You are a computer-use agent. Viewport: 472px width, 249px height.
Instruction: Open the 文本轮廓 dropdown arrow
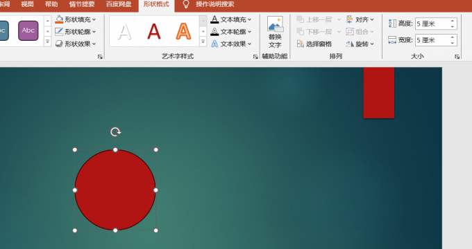click(250, 32)
